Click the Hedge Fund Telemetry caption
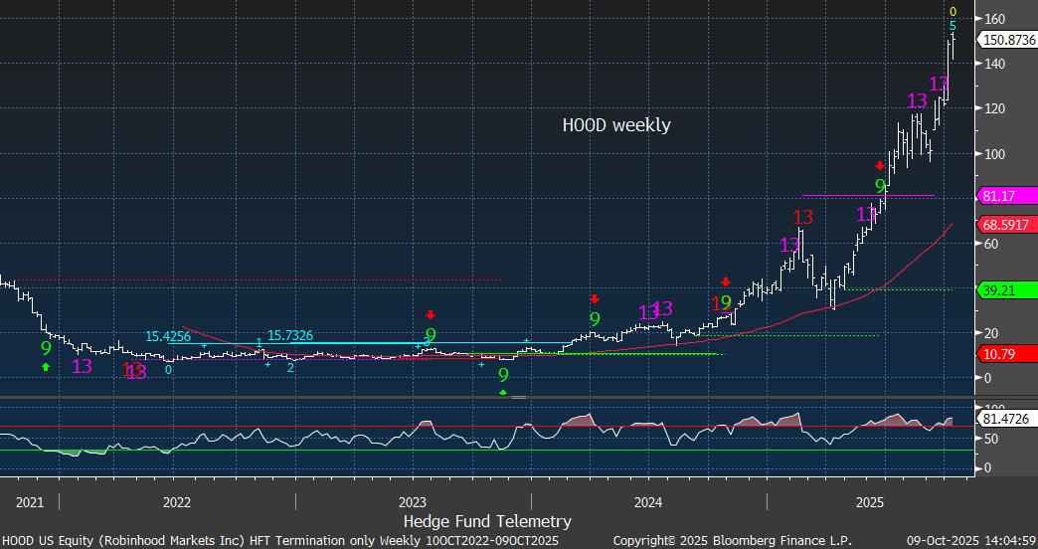 coord(487,521)
